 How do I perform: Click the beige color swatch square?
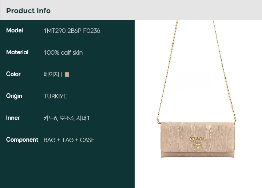click(67, 74)
